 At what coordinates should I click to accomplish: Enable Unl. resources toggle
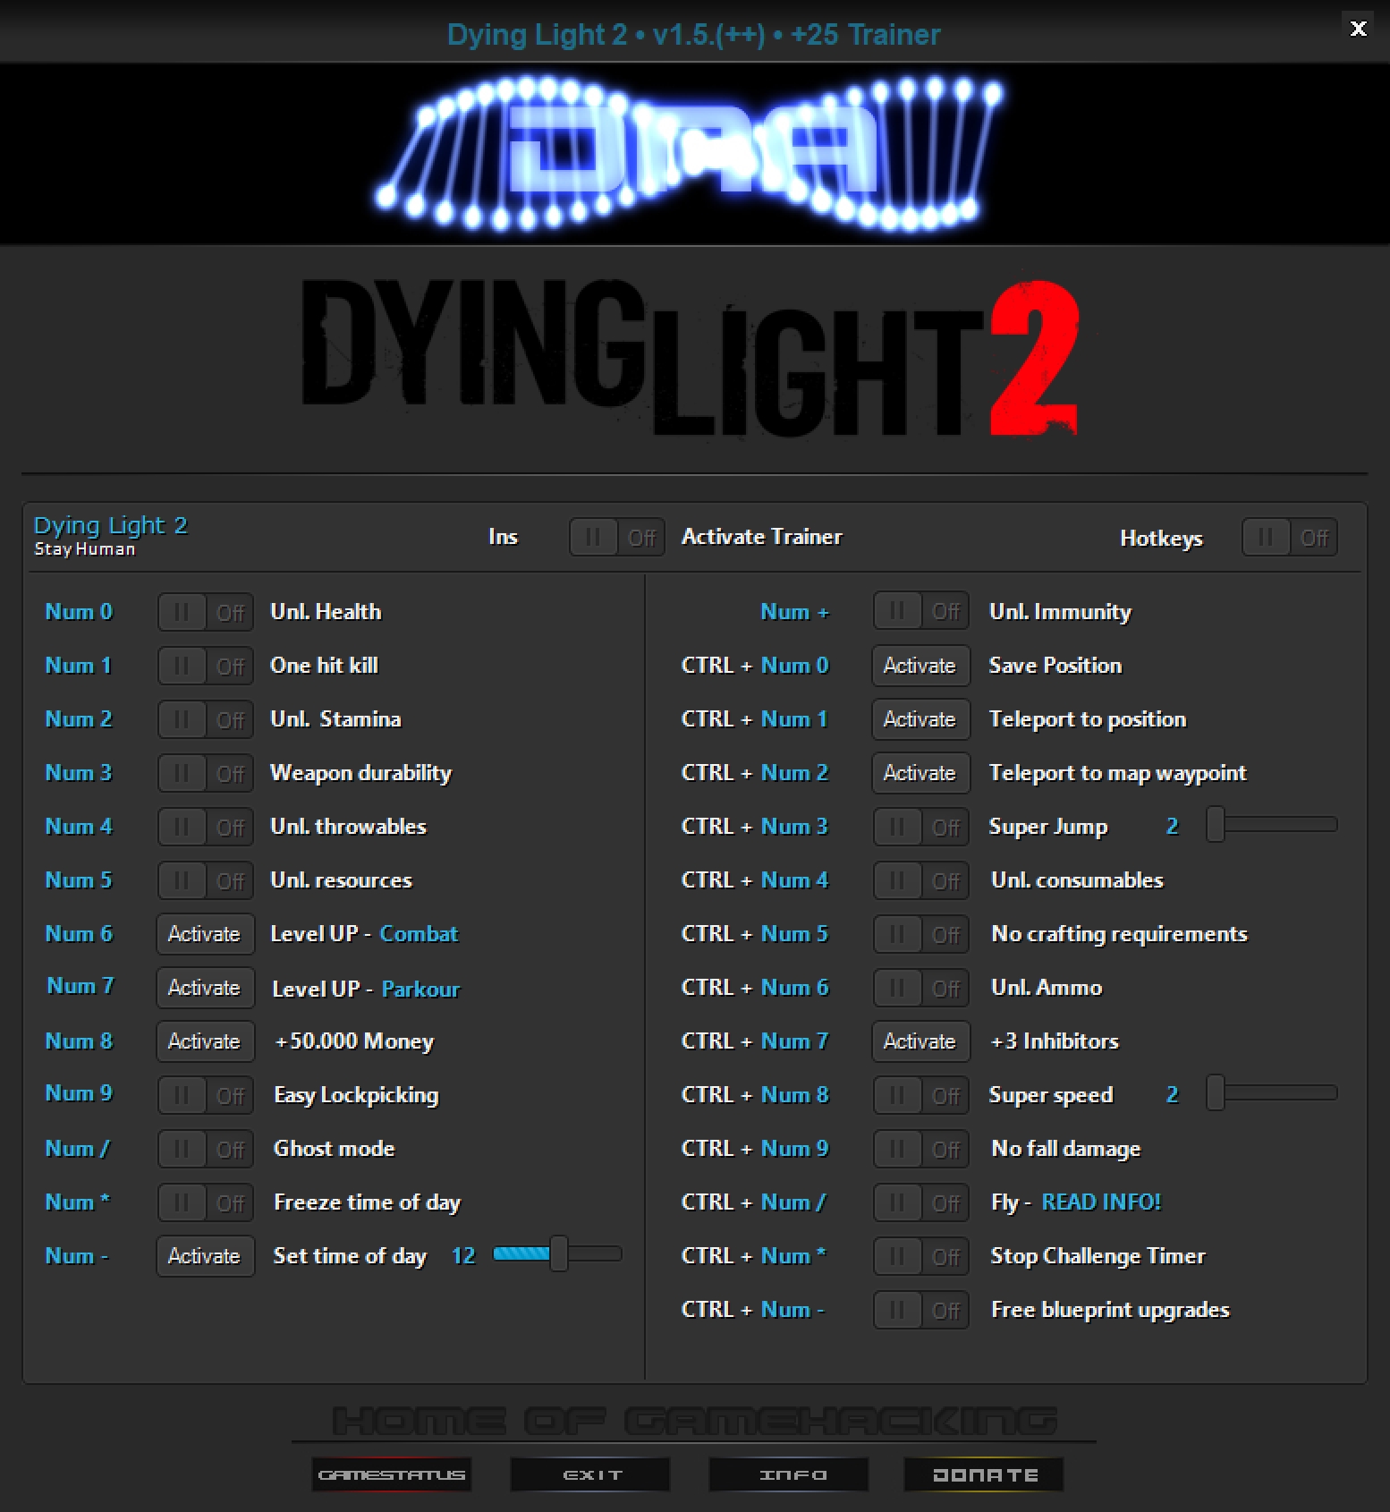point(206,881)
